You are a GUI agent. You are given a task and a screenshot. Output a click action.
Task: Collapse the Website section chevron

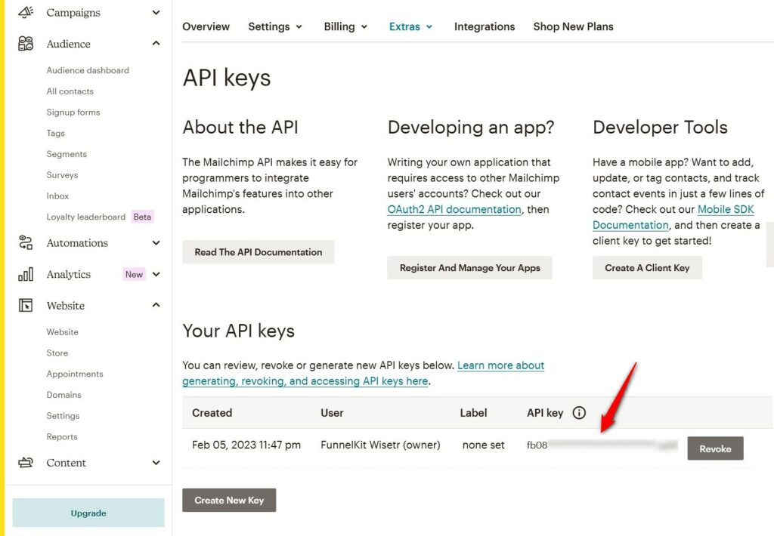(x=156, y=305)
